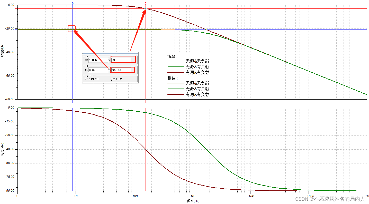Select legend heading 增益
This screenshot has width=369, height=204.
tap(172, 56)
